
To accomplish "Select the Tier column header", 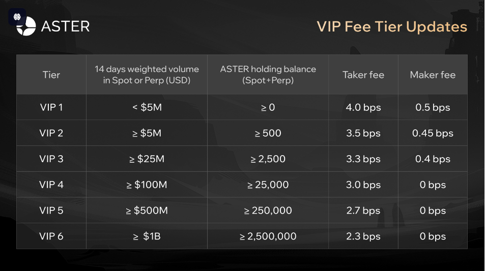I will pyautogui.click(x=51, y=75).
